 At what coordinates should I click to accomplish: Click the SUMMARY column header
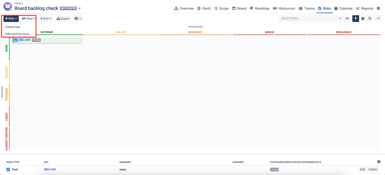[x=125, y=162]
